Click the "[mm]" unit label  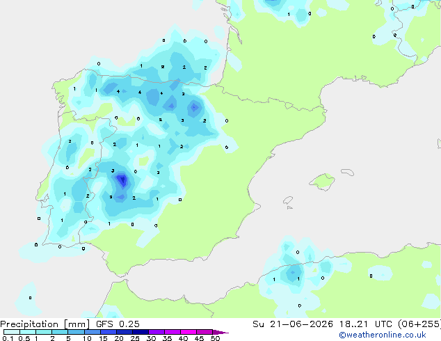[x=77, y=324]
